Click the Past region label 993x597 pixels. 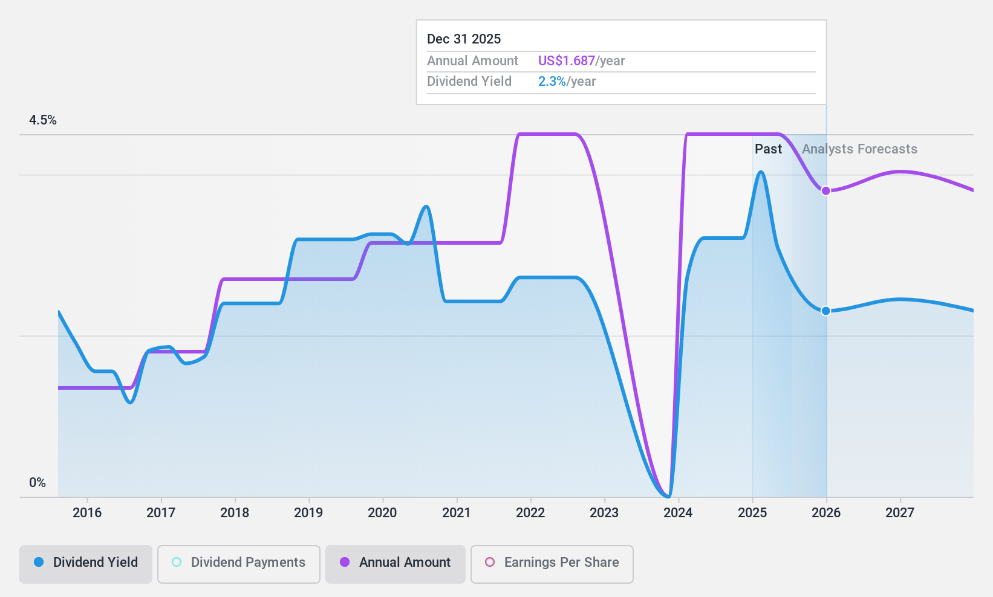[x=768, y=149]
